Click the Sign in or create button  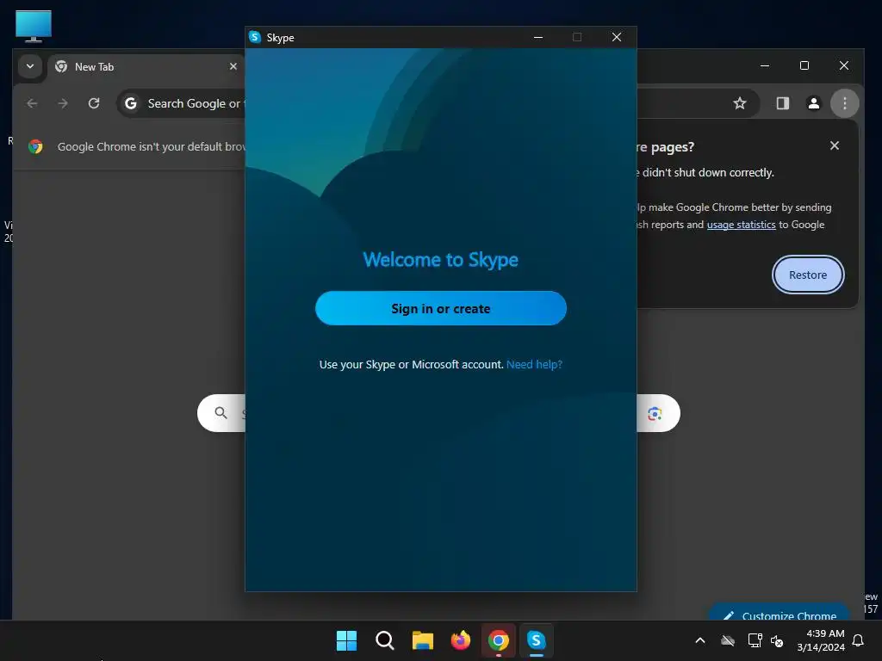pyautogui.click(x=440, y=308)
